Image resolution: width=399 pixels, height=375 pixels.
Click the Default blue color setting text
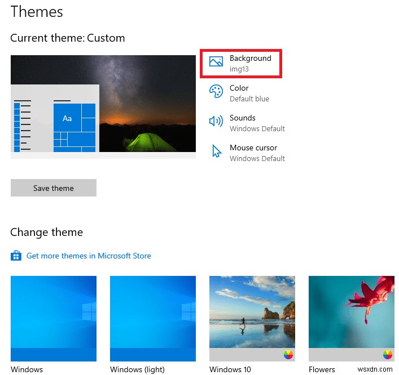(249, 99)
